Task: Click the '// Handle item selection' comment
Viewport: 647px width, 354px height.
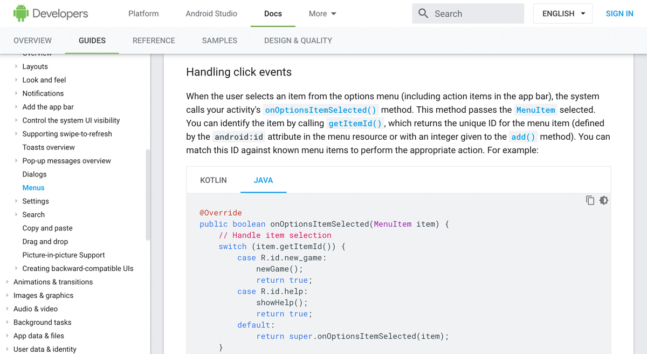Action: coord(275,235)
